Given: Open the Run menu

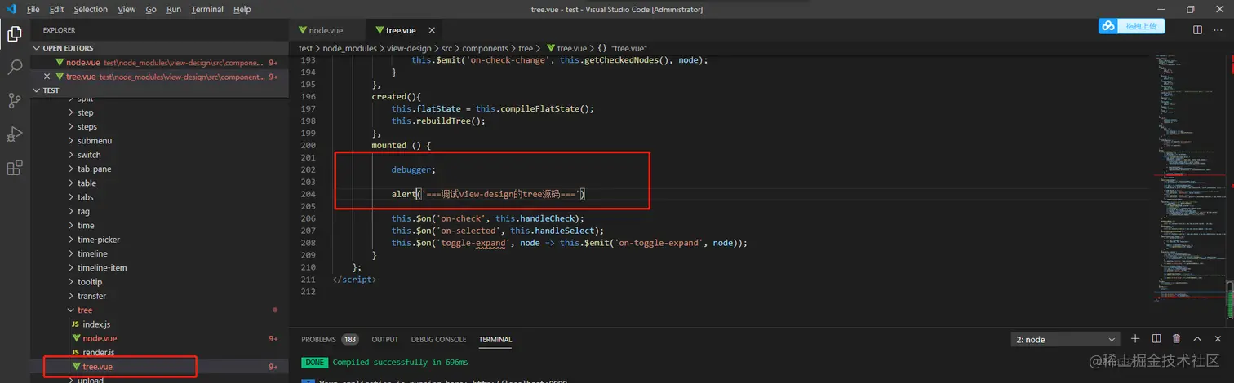Looking at the screenshot, I should (x=174, y=9).
